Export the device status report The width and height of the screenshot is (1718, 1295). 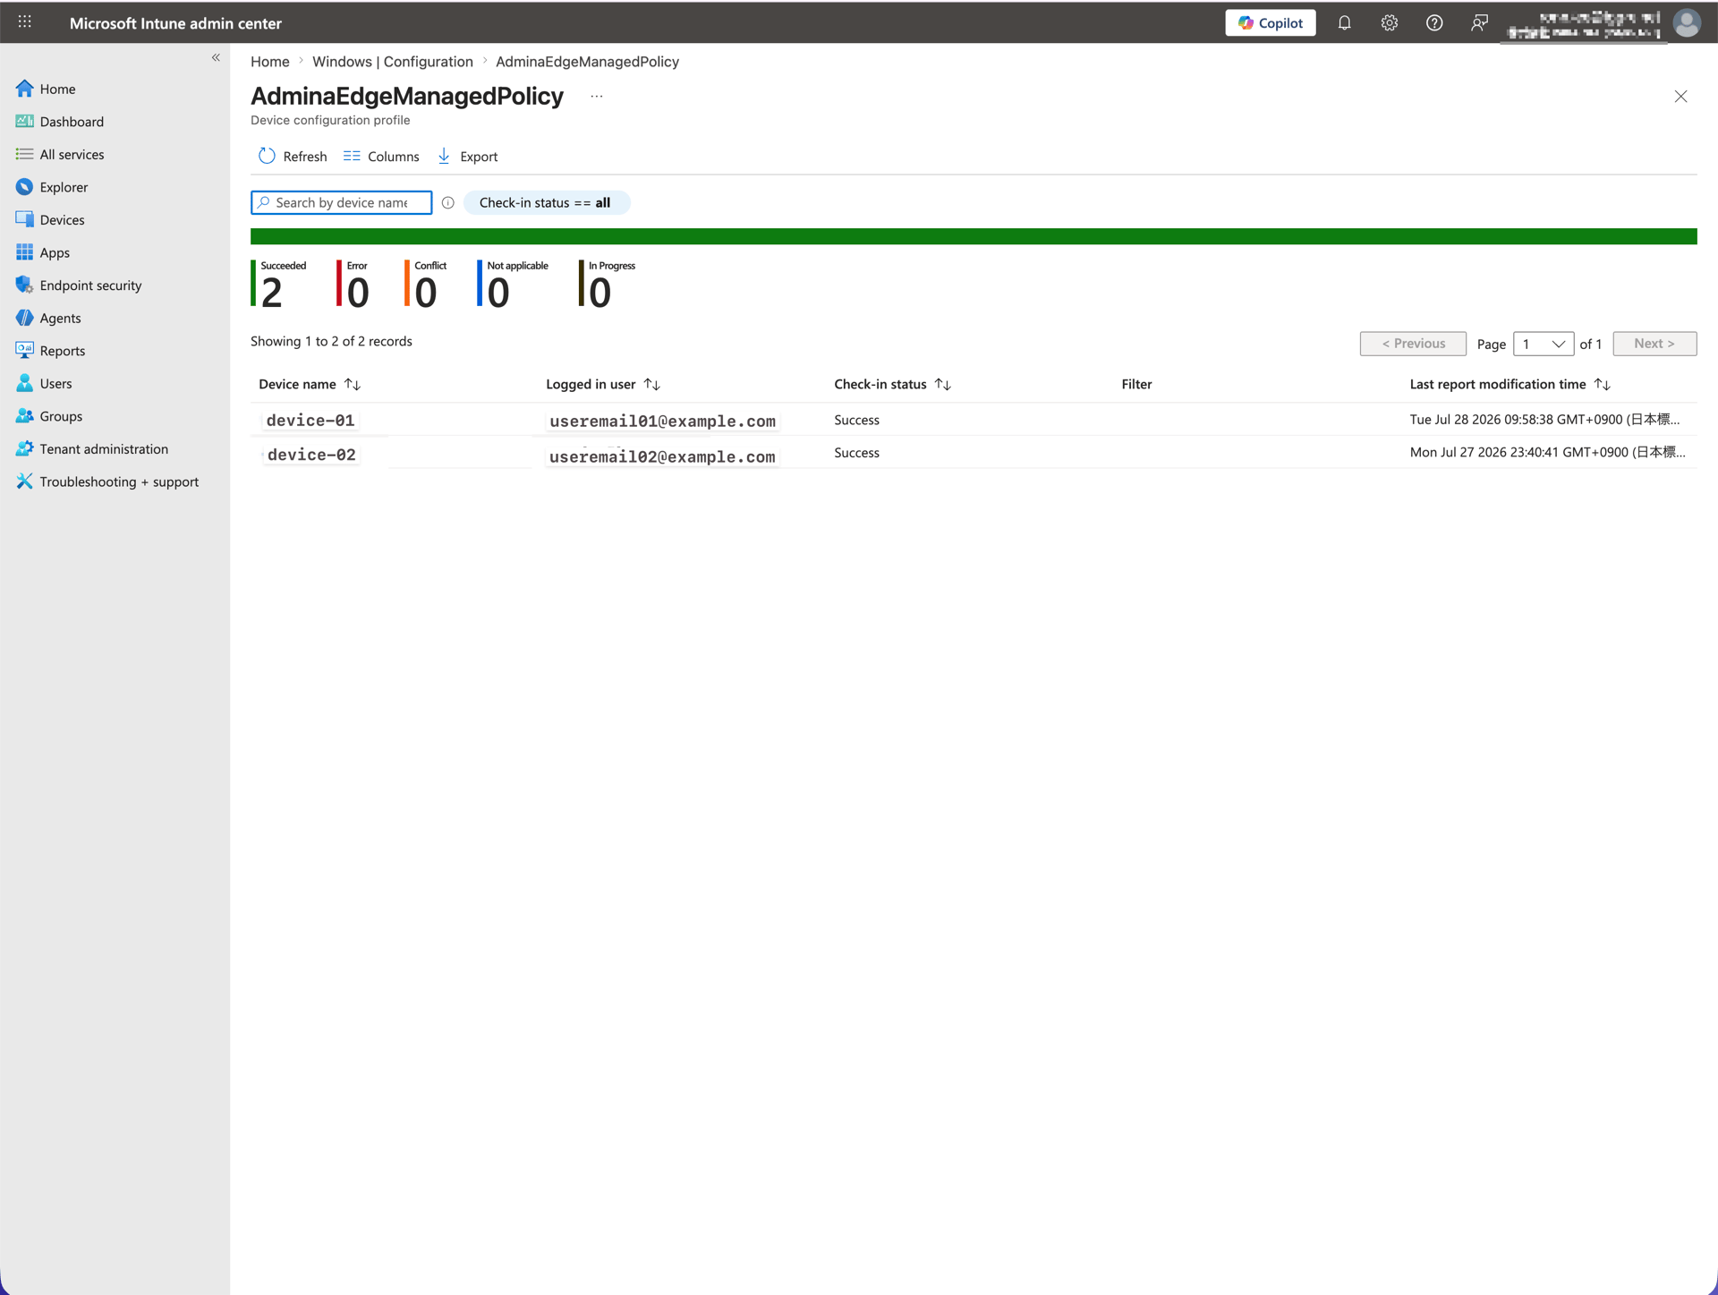pyautogui.click(x=467, y=157)
